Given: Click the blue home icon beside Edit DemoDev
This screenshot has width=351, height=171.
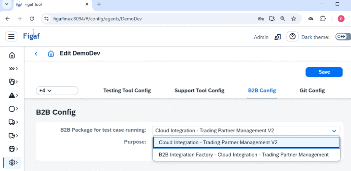Looking at the screenshot, I should [51, 53].
